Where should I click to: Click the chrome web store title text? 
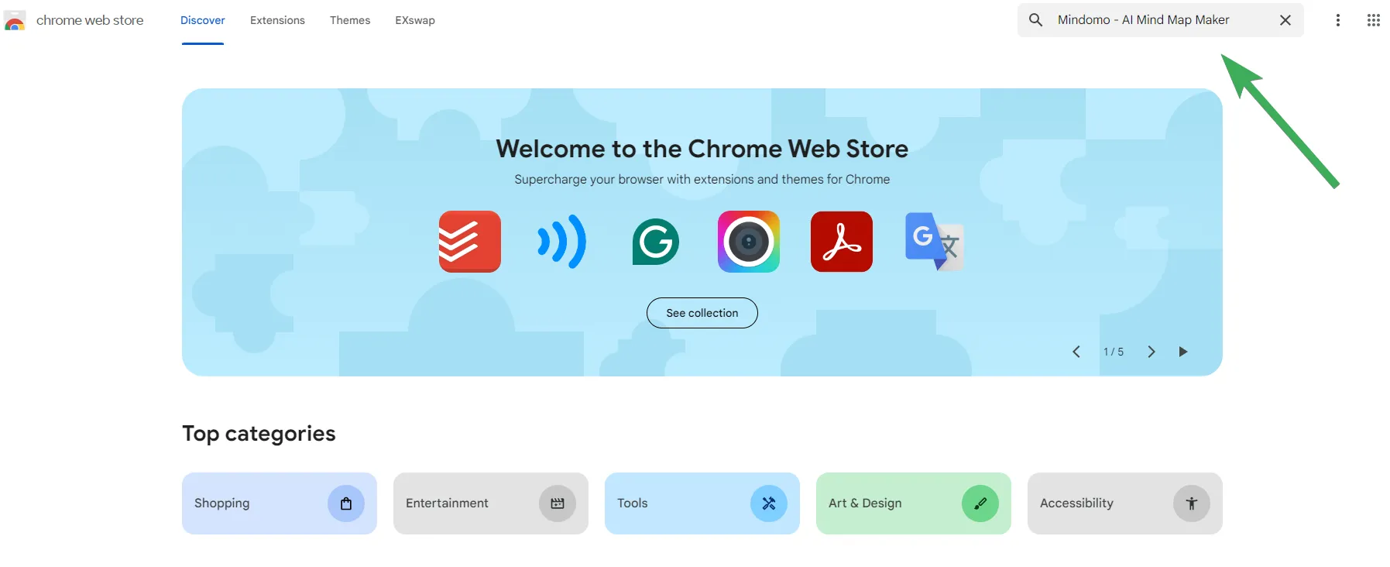coord(90,21)
